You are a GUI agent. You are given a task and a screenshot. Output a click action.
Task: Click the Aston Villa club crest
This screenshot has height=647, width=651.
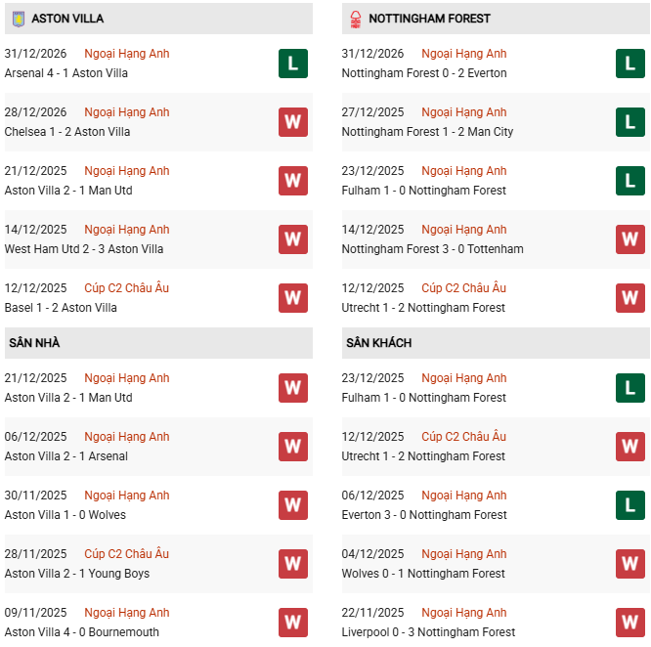click(x=18, y=19)
